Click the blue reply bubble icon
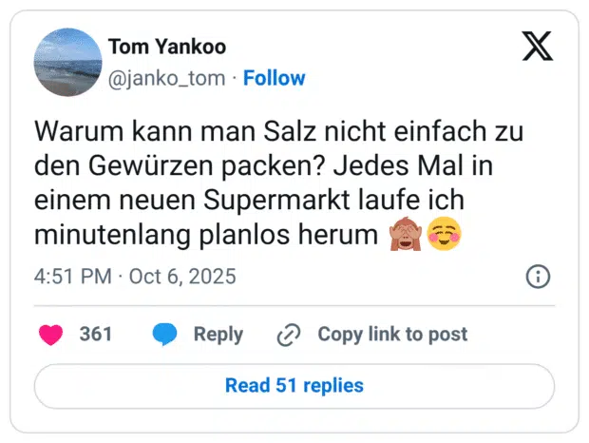The width and height of the screenshot is (589, 443). (x=164, y=334)
